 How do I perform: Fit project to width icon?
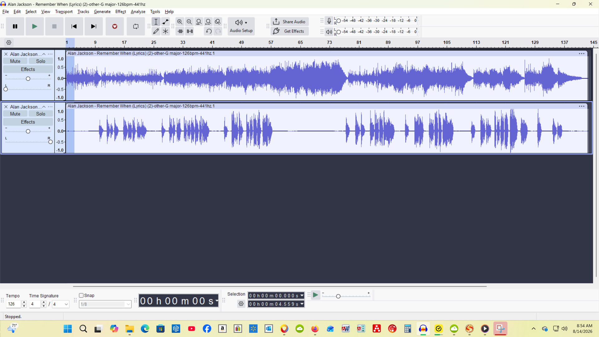click(208, 22)
